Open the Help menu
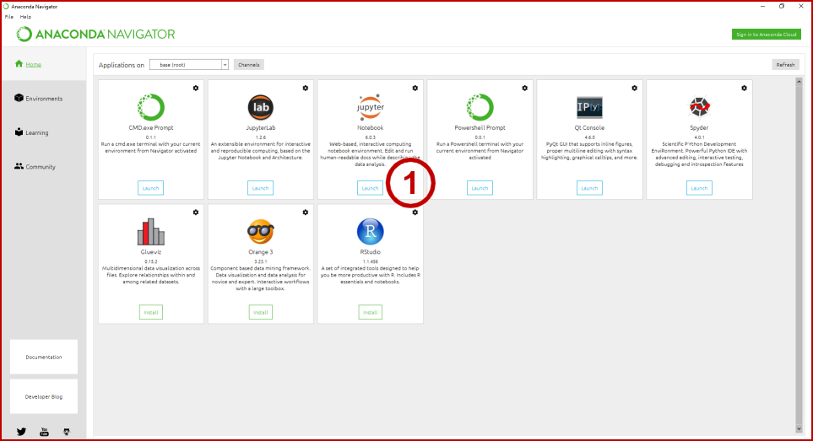813x441 pixels. [x=25, y=17]
